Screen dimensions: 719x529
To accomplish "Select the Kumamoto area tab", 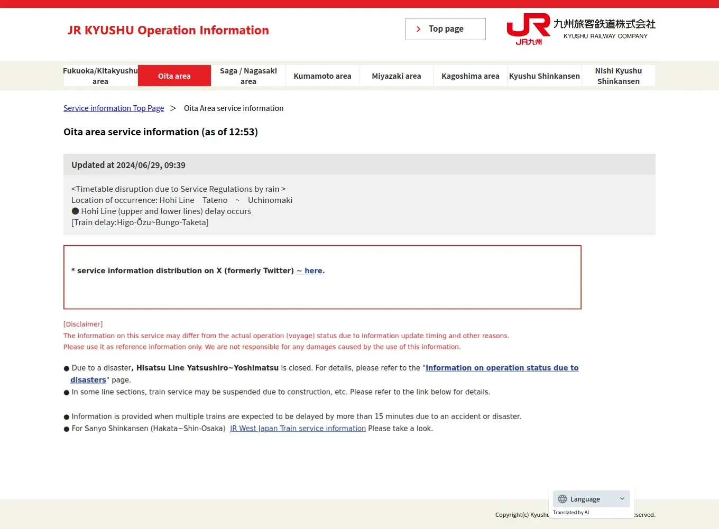I will pos(322,76).
